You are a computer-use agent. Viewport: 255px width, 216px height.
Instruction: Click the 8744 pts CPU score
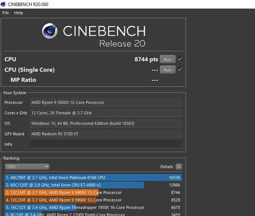tap(146, 59)
